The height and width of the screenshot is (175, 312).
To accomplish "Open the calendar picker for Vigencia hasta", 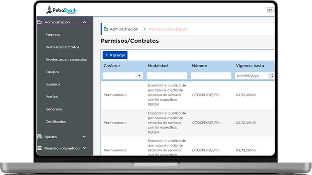I will tap(271, 76).
